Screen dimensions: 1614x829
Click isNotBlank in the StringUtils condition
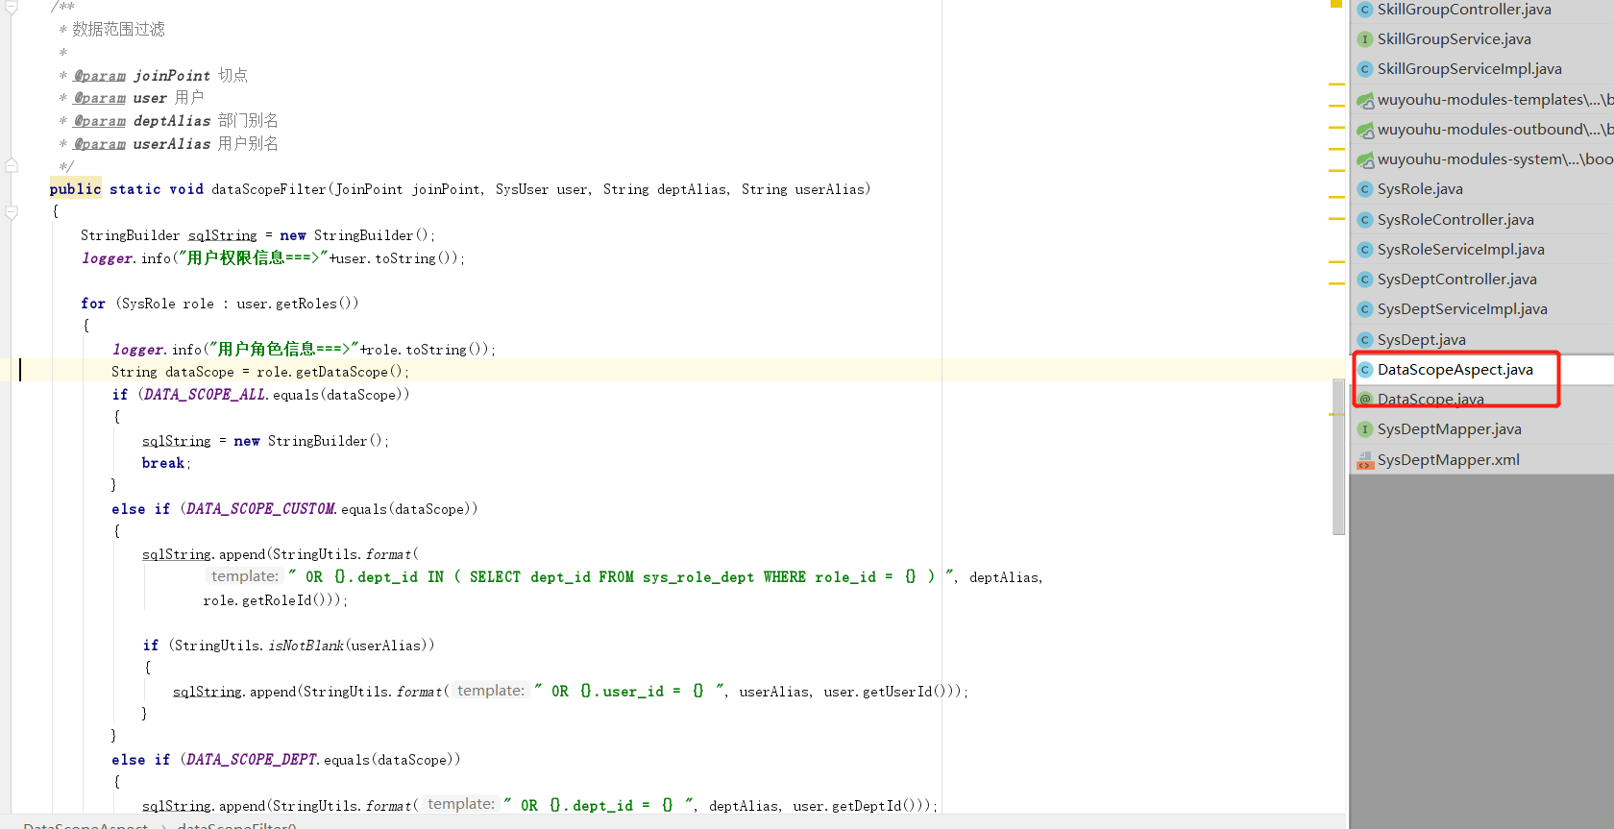306,646
